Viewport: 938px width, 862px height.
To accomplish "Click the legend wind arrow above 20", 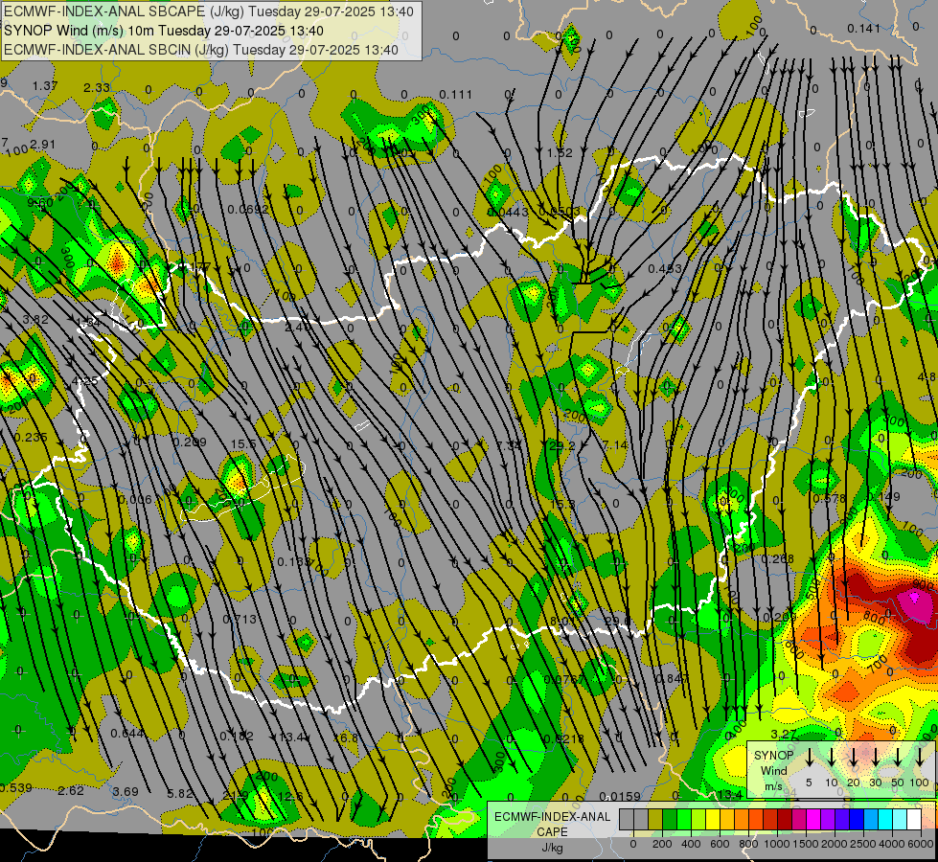I will click(854, 758).
